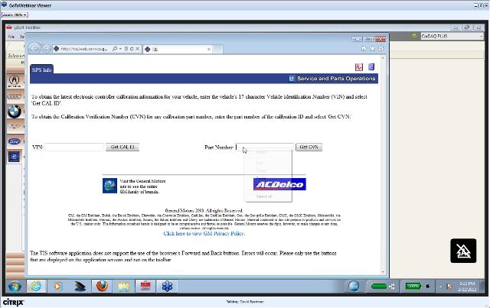Viewport: 490px width, 308px height.
Task: Click the Get CAL ID button
Action: click(x=122, y=147)
